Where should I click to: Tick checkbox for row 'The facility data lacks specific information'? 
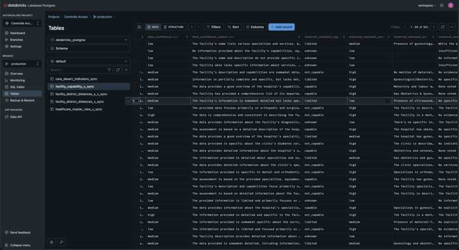[x=137, y=65]
